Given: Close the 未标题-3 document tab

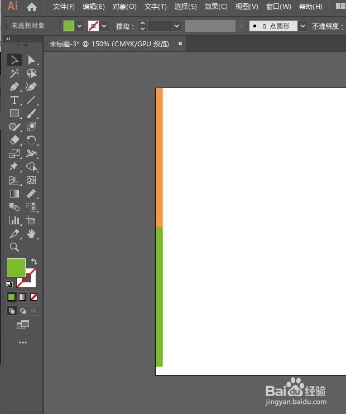Looking at the screenshot, I should tap(180, 44).
